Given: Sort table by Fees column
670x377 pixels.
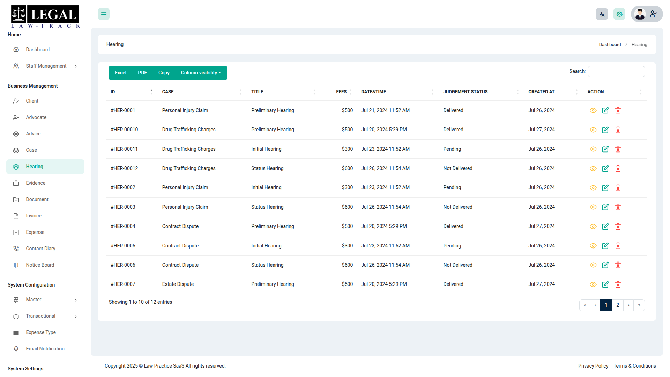Looking at the screenshot, I should click(x=339, y=92).
